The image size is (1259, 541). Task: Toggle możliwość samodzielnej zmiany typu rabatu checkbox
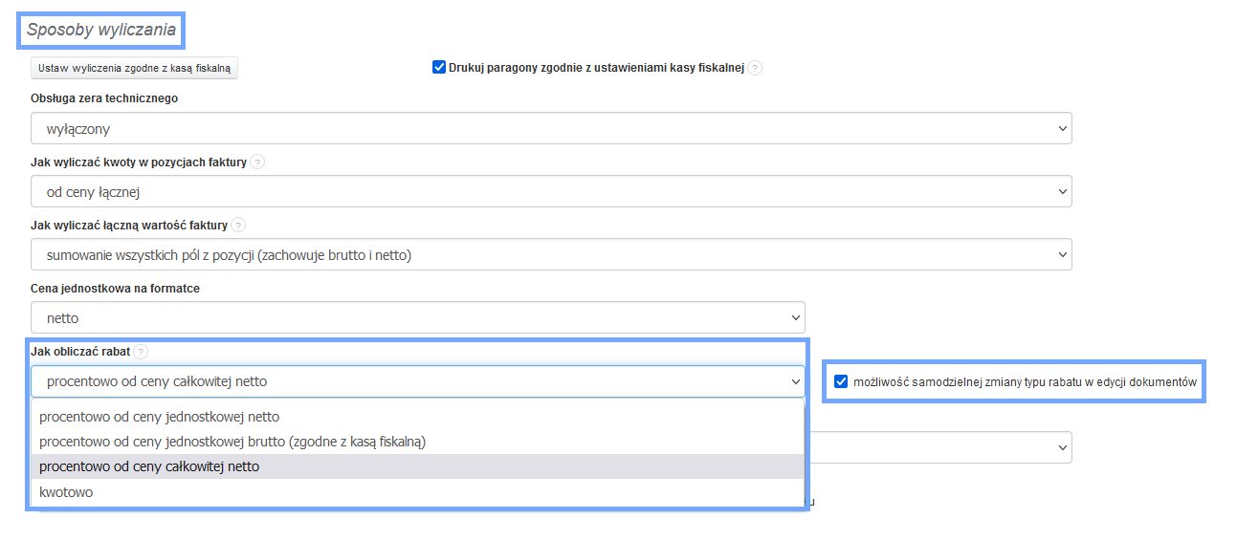pyautogui.click(x=841, y=381)
